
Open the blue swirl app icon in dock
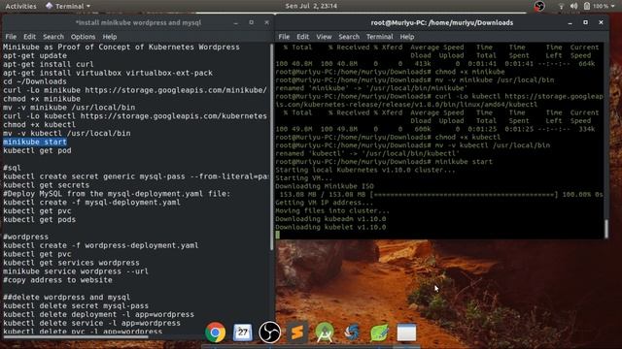[x=352, y=333]
